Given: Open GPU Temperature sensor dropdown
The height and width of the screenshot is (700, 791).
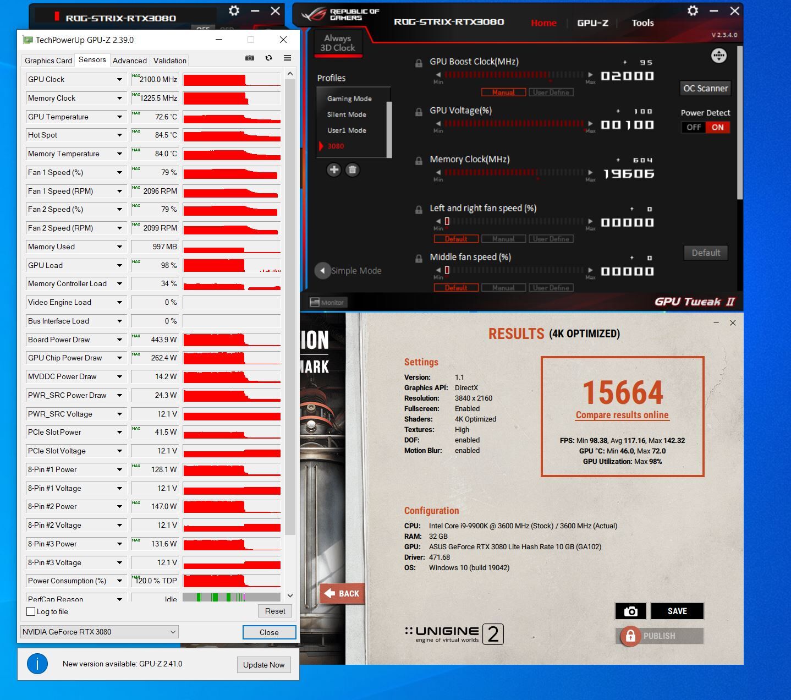Looking at the screenshot, I should coord(119,117).
